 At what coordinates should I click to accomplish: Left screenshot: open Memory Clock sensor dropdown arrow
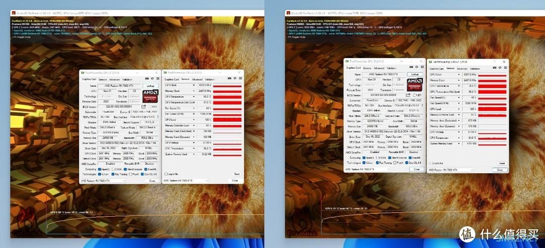[x=194, y=91]
